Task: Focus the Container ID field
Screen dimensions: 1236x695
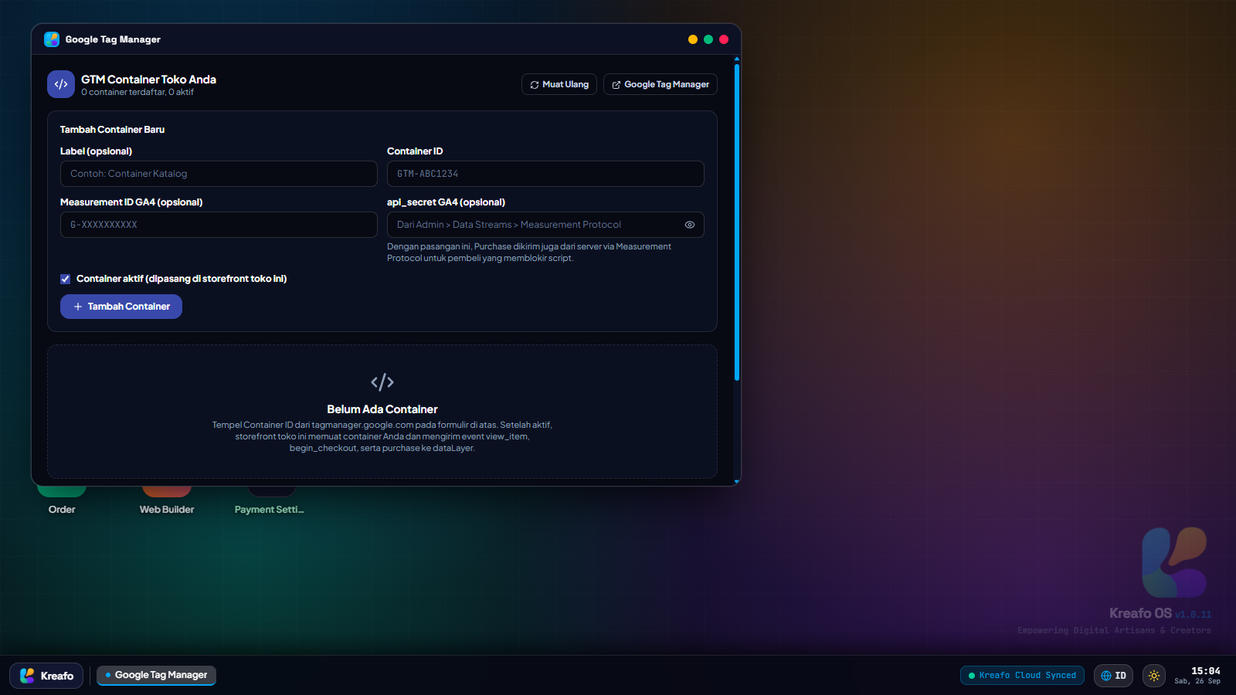Action: click(x=545, y=174)
